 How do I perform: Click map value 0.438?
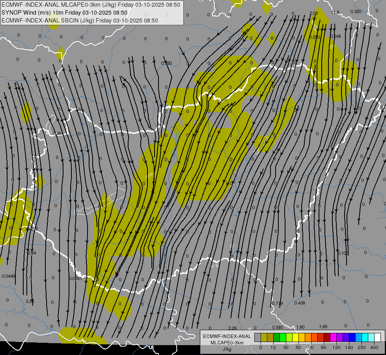point(300,303)
